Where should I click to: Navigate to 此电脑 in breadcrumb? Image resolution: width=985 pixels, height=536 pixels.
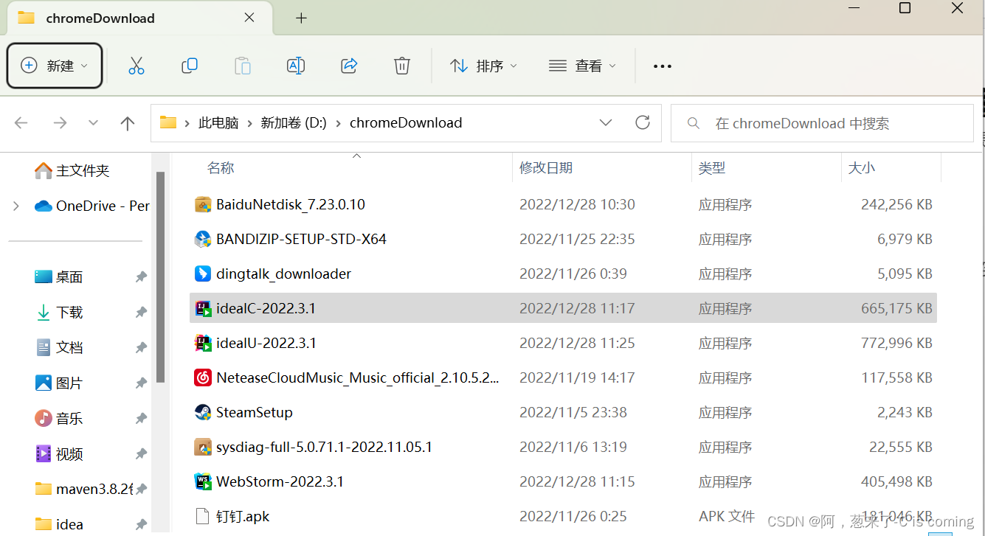[218, 123]
